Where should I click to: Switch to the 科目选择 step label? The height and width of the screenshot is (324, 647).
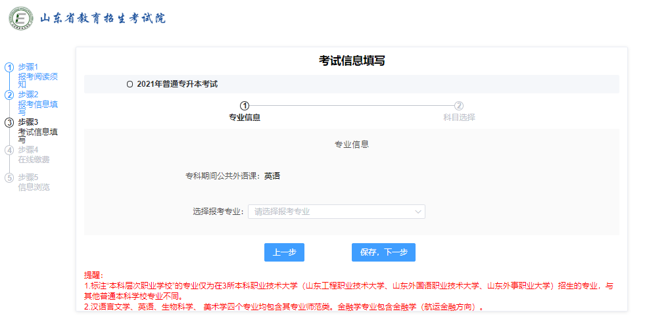pyautogui.click(x=459, y=118)
